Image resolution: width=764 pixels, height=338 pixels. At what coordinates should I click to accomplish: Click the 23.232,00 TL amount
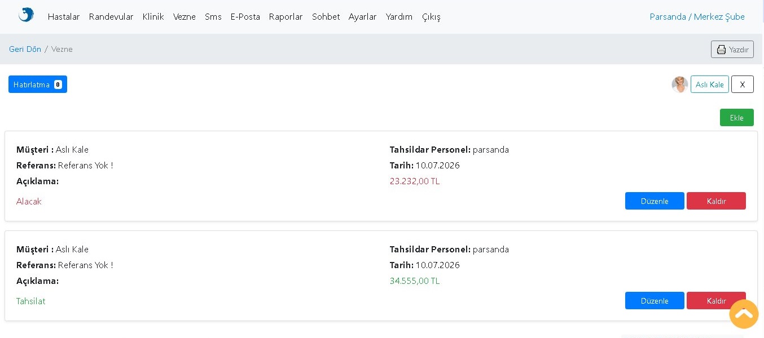pyautogui.click(x=415, y=181)
